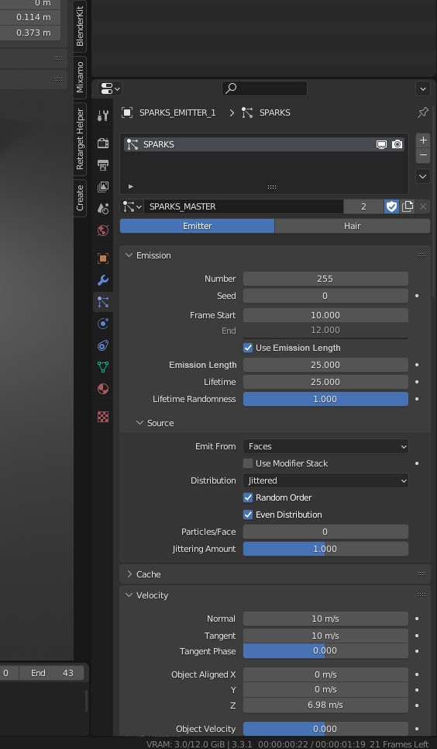The height and width of the screenshot is (749, 437).
Task: Open the Object properties tab
Action: [103, 258]
